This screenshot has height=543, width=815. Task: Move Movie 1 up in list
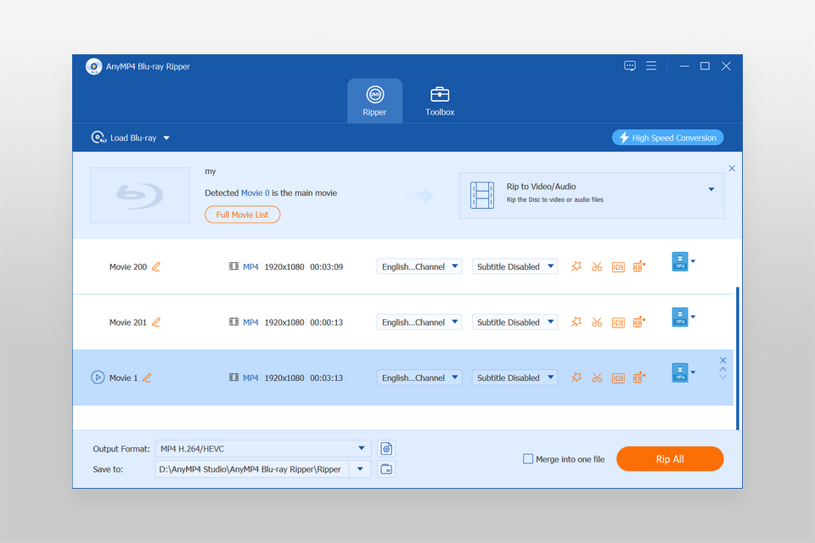722,369
